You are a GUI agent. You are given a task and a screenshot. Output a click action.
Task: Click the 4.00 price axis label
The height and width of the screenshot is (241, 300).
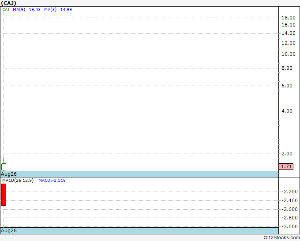[287, 111]
